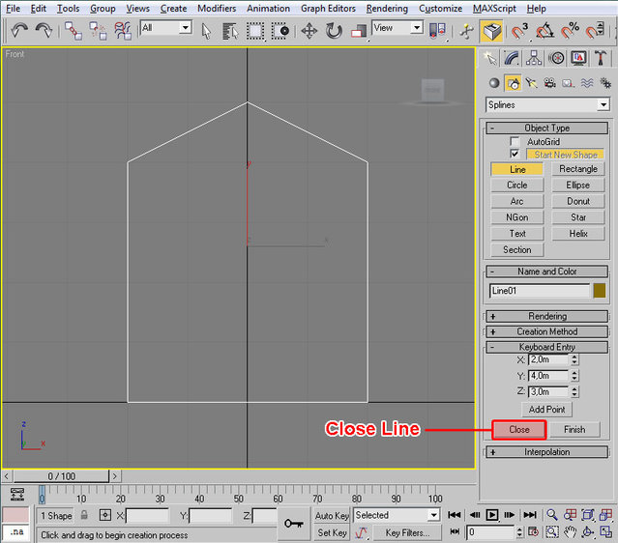Activate the Zoom viewport tool
The height and width of the screenshot is (543, 618).
(552, 516)
